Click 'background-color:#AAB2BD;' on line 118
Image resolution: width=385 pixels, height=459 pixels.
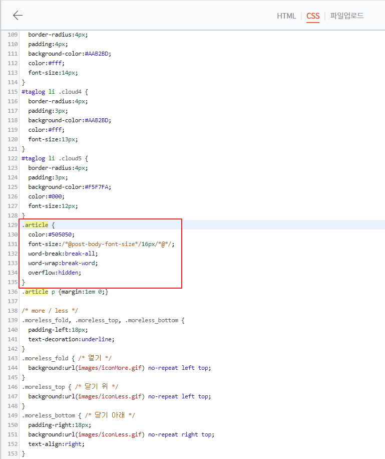(x=70, y=120)
